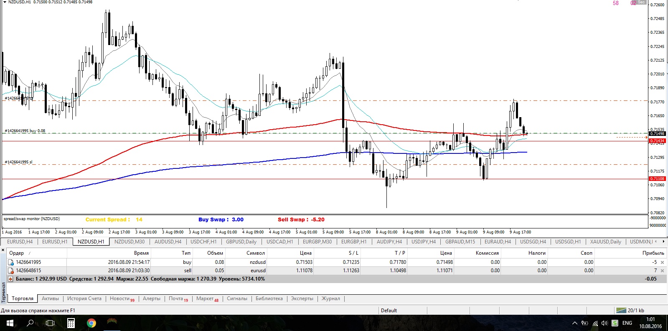This screenshot has height=331, width=668.
Task: Open Windows search from the taskbar
Action: [30, 323]
